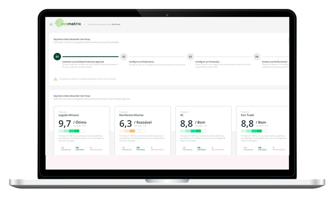Click 4C green score bar
This screenshot has width=336, height=197.
pos(193,131)
